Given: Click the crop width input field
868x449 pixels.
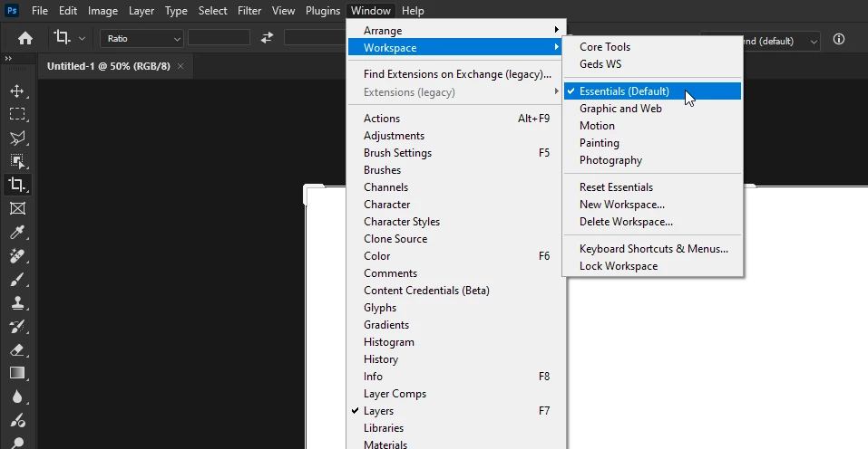Looking at the screenshot, I should pyautogui.click(x=219, y=37).
